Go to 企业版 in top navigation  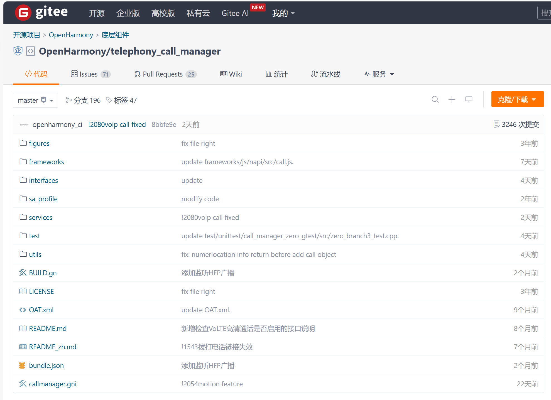[x=128, y=13]
